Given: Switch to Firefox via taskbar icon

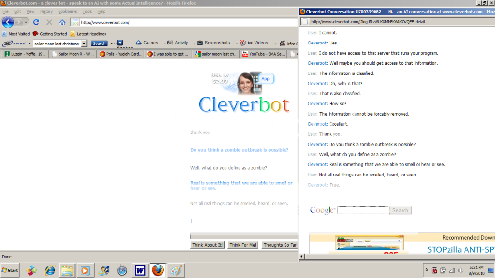Looking at the screenshot, I should pyautogui.click(x=158, y=270).
